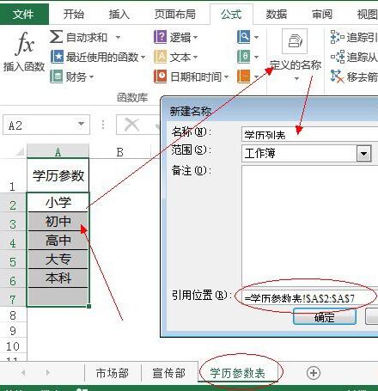Click the Name (名称) field with 学历列表
Image resolution: width=378 pixels, height=391 pixels.
(x=310, y=134)
